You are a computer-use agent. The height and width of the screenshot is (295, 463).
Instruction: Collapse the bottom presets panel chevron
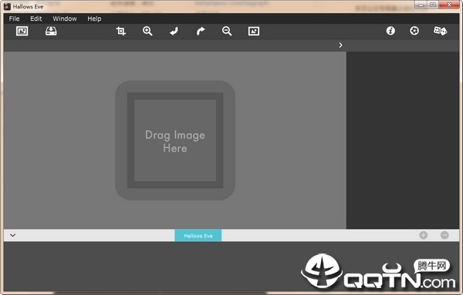pyautogui.click(x=12, y=235)
